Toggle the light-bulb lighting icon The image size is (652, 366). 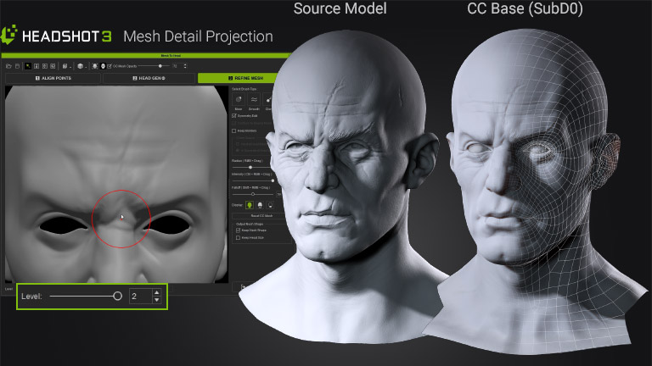[95, 66]
